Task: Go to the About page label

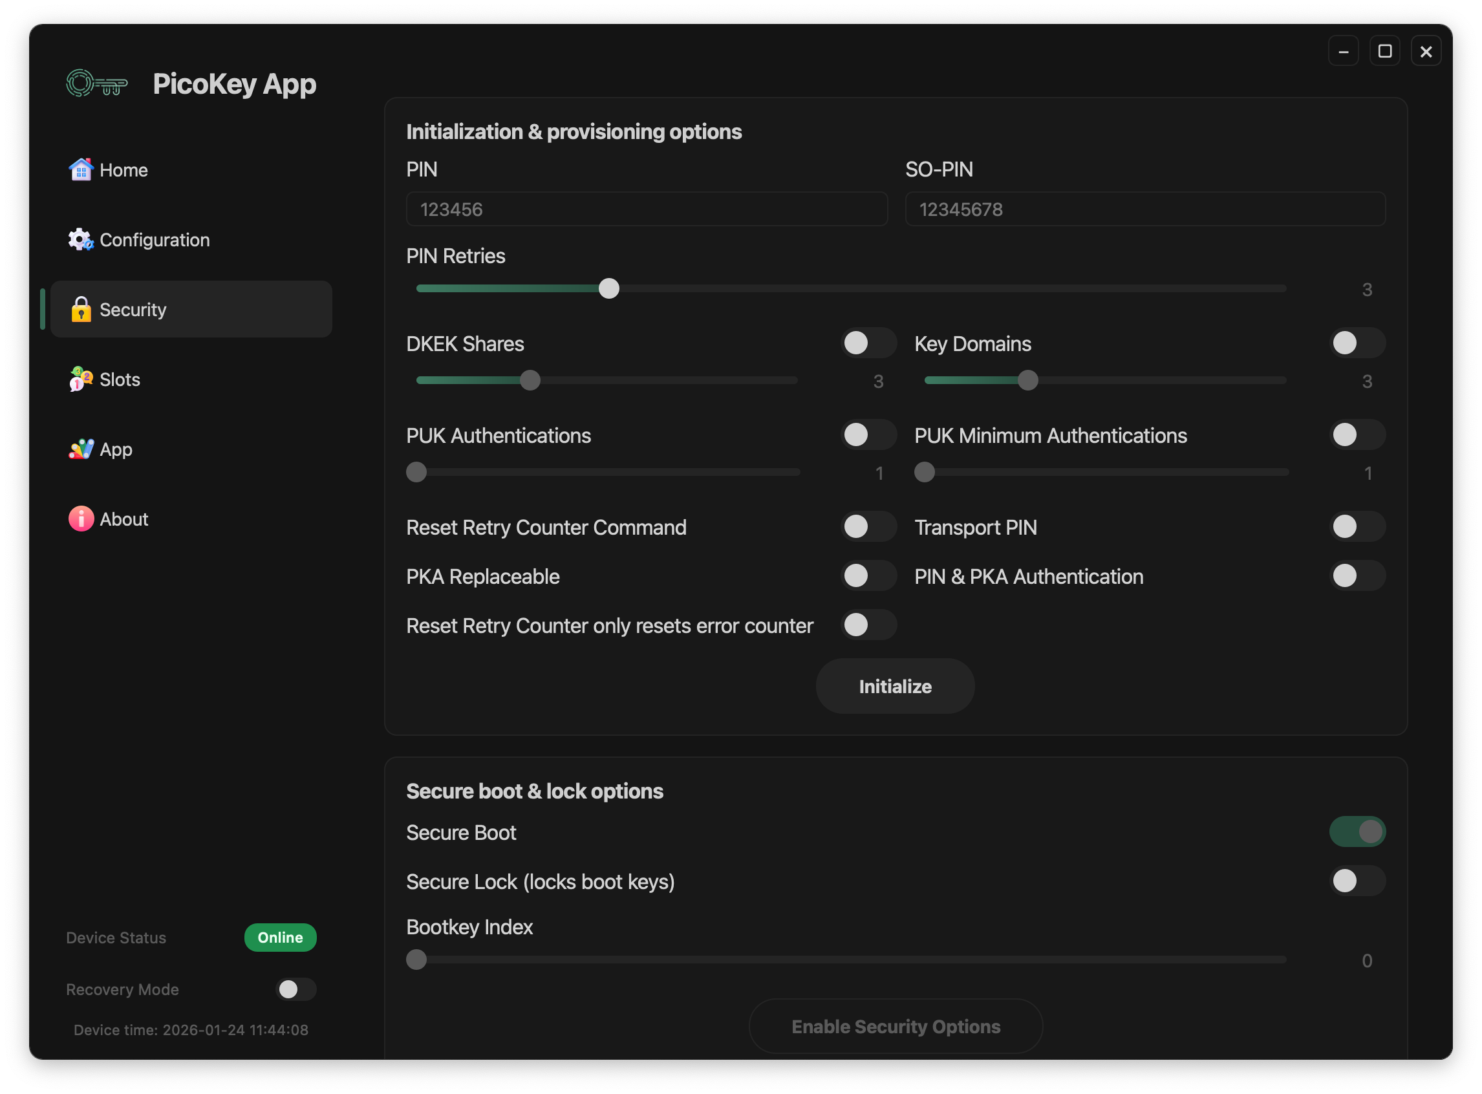Action: 124,519
